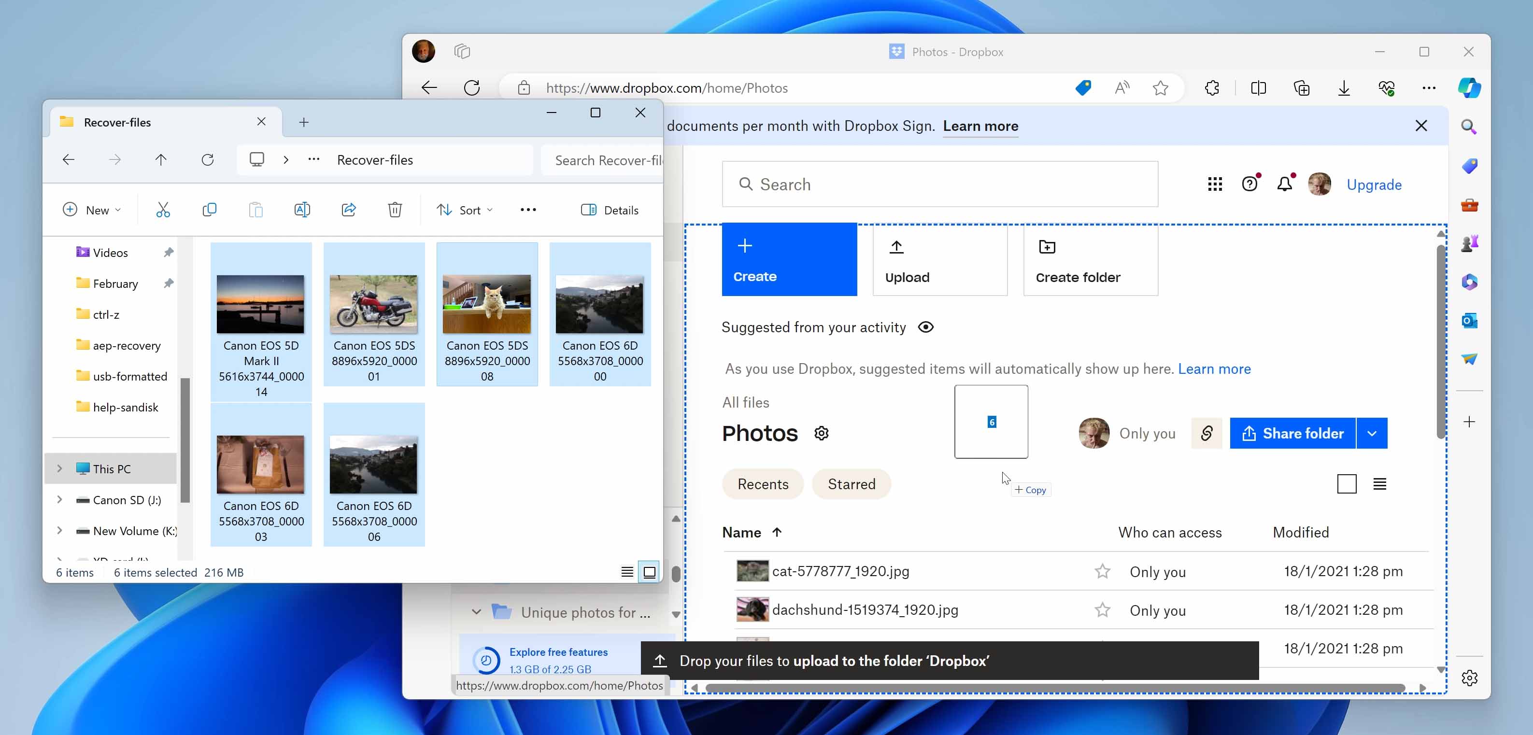Star the dachshund-1519374_1920.jpg file
The height and width of the screenshot is (735, 1533).
point(1102,610)
